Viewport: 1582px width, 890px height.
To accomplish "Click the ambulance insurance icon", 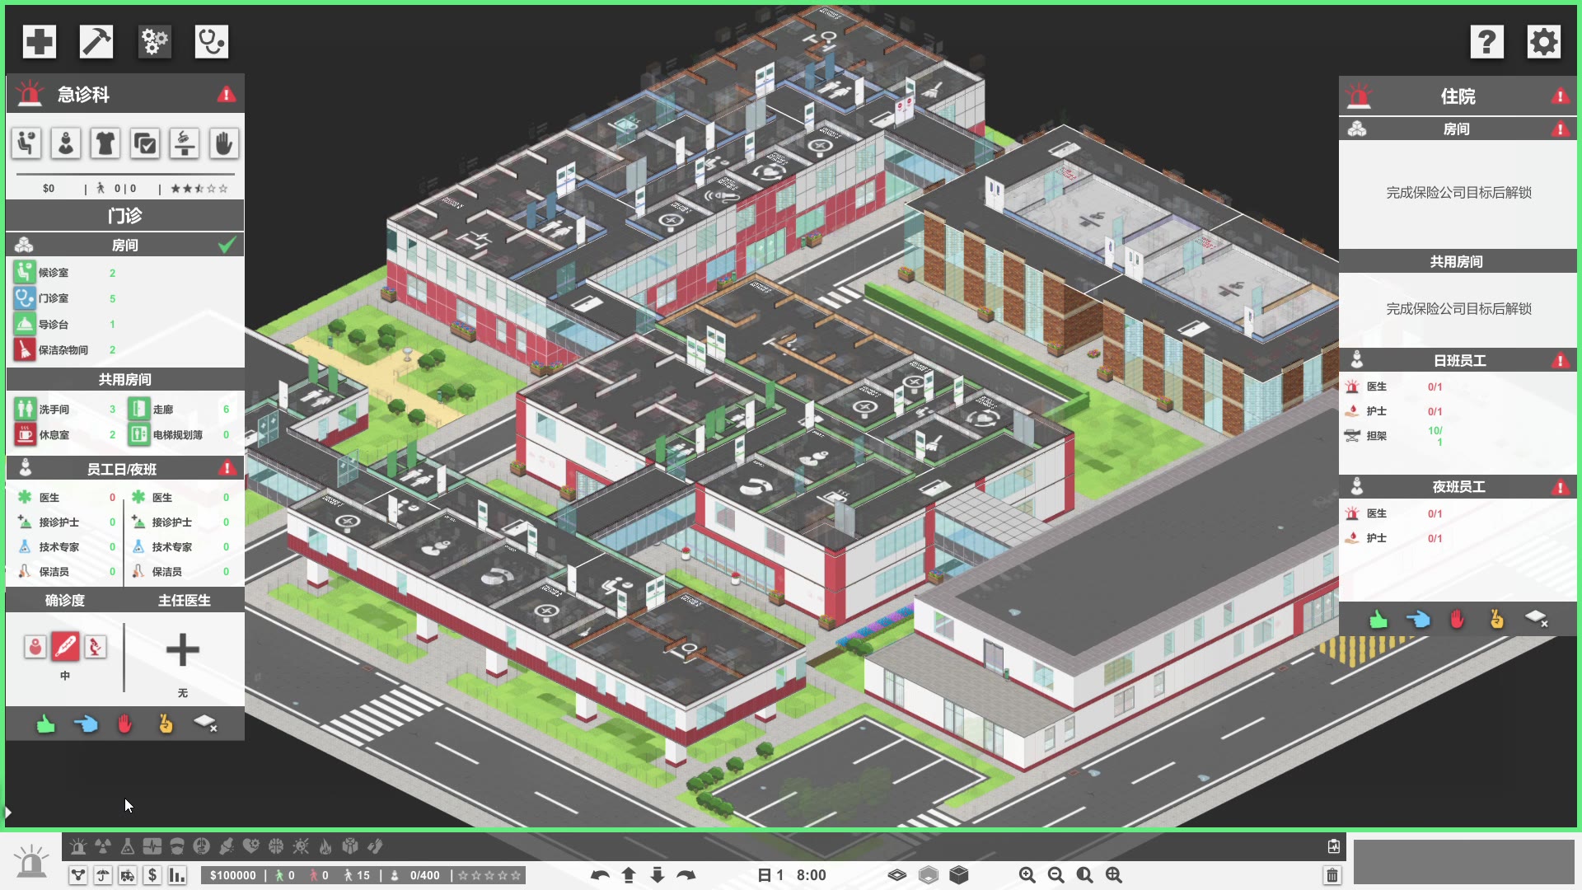I will (127, 875).
